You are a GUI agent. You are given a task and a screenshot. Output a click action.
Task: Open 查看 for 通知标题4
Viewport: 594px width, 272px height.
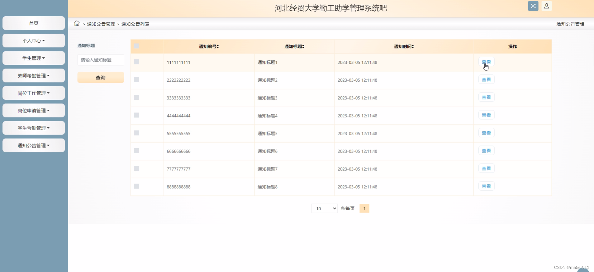click(x=486, y=115)
